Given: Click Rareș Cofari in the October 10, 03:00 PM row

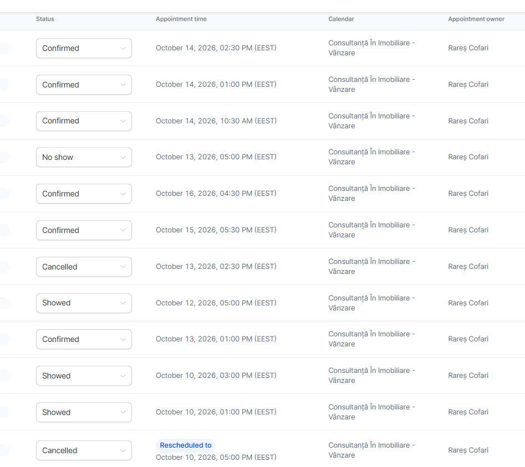Looking at the screenshot, I should (x=468, y=375).
